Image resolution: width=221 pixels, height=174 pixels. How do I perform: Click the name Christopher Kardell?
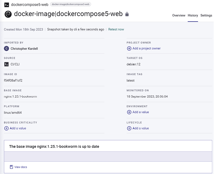(x=24, y=49)
